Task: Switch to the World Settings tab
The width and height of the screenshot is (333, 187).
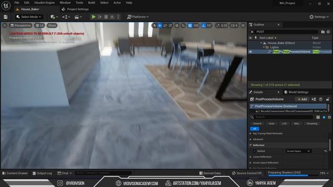Action: (x=297, y=92)
